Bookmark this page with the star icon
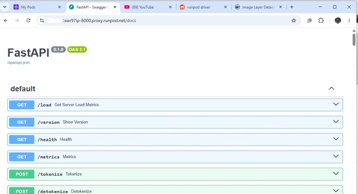 click(x=294, y=21)
